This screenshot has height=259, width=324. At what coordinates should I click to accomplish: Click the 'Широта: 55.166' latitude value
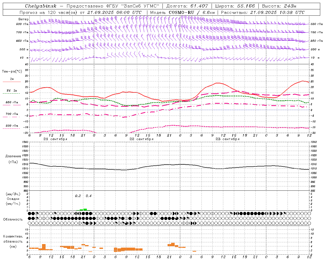[235, 6]
